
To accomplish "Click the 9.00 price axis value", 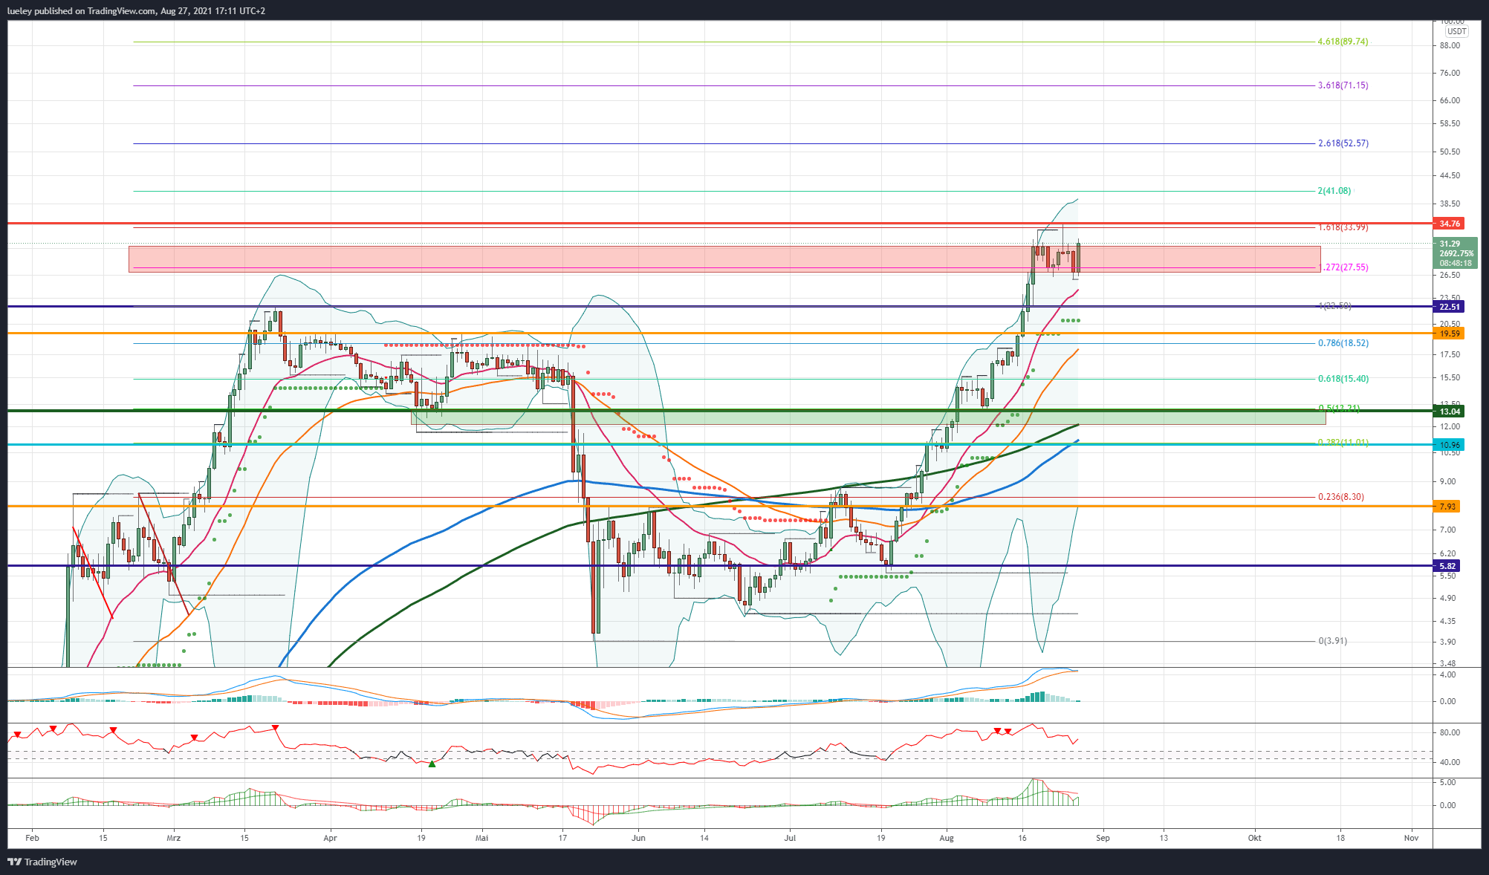I will click(1447, 481).
